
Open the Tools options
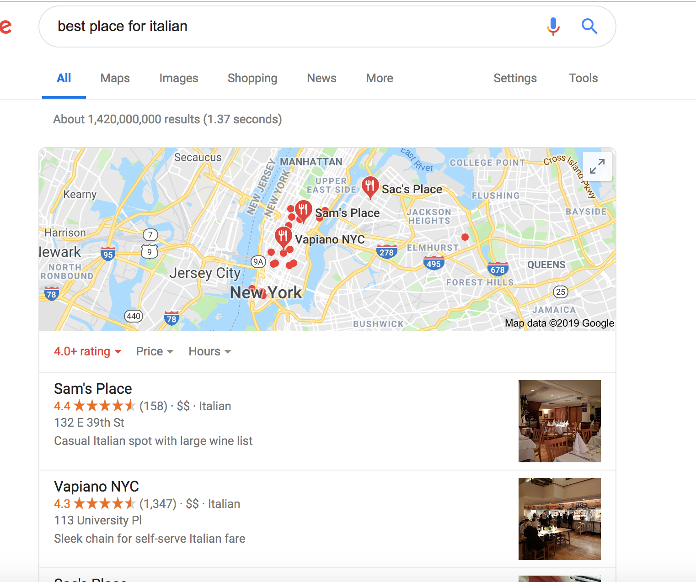[584, 78]
